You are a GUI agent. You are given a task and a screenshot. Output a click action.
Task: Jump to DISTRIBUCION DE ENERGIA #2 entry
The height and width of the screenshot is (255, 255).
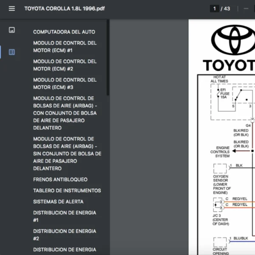[x=65, y=235]
